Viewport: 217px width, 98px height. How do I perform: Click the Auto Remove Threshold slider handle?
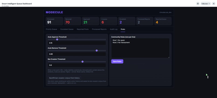pyautogui.click(x=97, y=51)
